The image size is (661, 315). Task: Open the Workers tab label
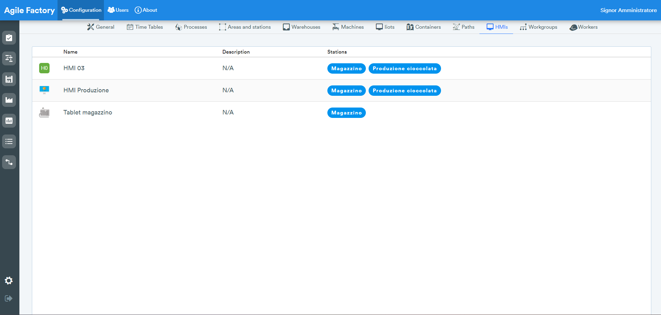pos(588,27)
